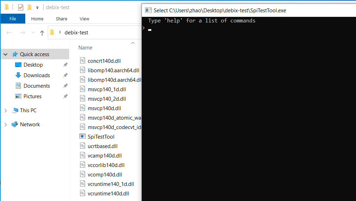Click the This PC computer icon
Screen dimensions: 356x201
pos(15,110)
